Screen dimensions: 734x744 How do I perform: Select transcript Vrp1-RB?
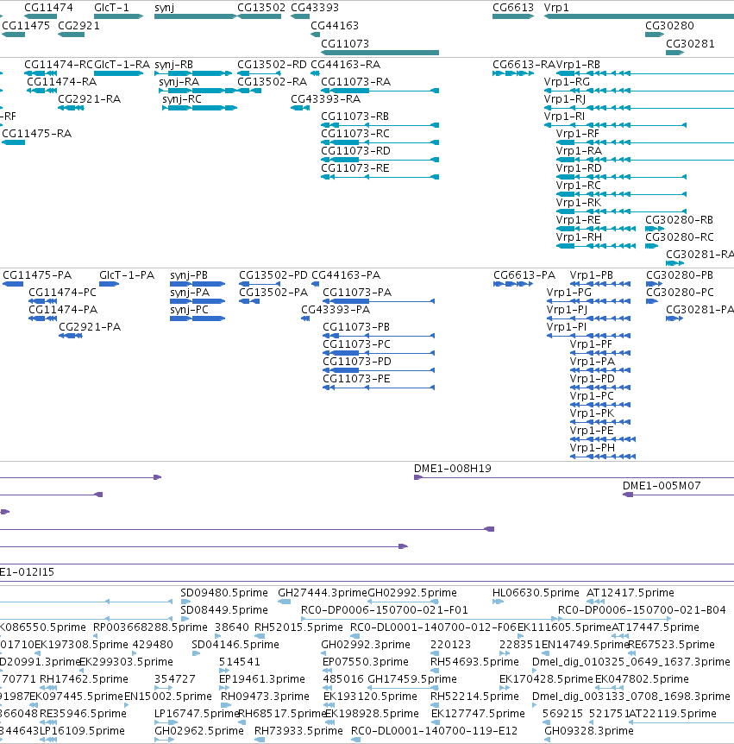[x=578, y=65]
